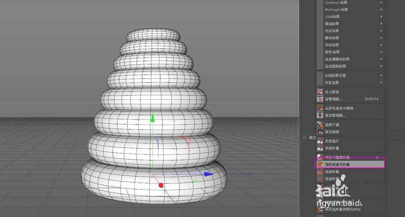Expand the 模拟标签 submenu
Image resolution: width=405 pixels, height=217 pixels.
(x=350, y=24)
